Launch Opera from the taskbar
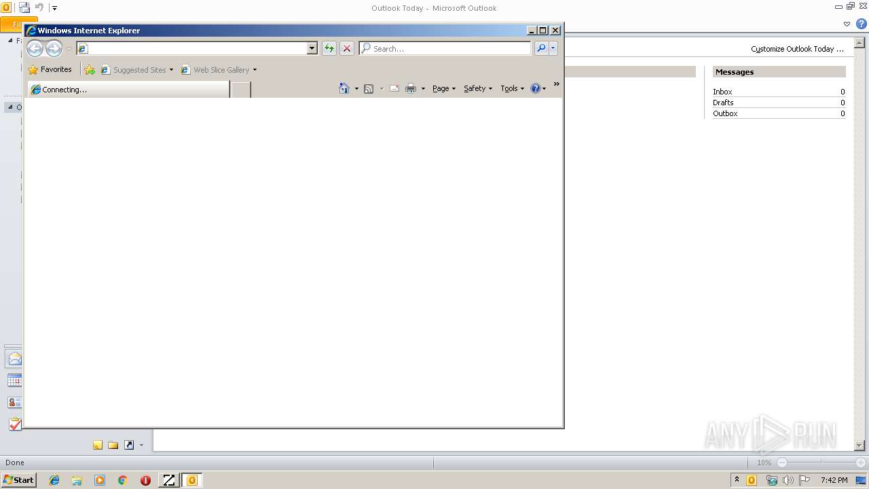 [145, 480]
